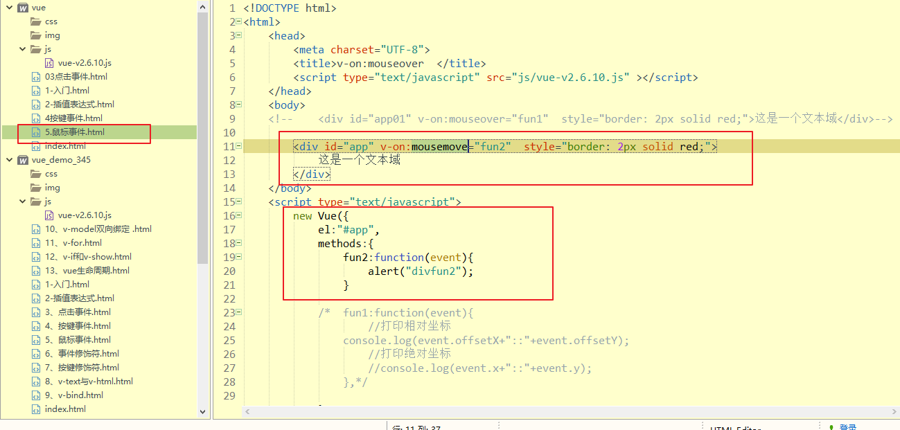The width and height of the screenshot is (900, 430).
Task: Click the file icon of 10、v-model双向绑定 .html
Action: pyautogui.click(x=36, y=229)
